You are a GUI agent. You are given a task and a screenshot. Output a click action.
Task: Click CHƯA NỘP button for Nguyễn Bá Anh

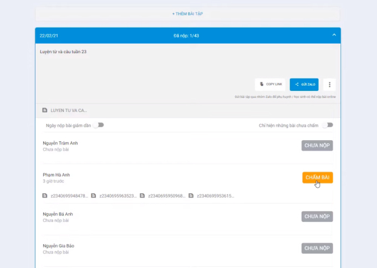tap(317, 217)
